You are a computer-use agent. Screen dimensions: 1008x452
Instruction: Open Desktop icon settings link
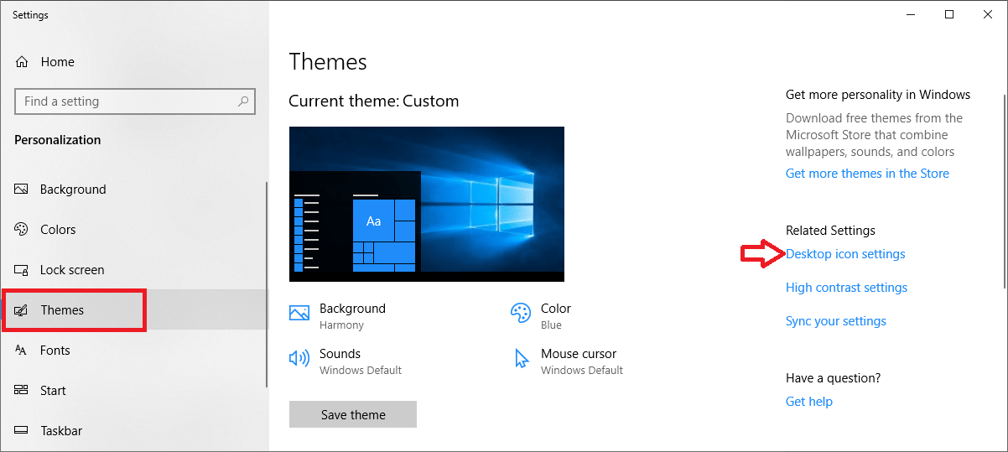click(x=845, y=254)
